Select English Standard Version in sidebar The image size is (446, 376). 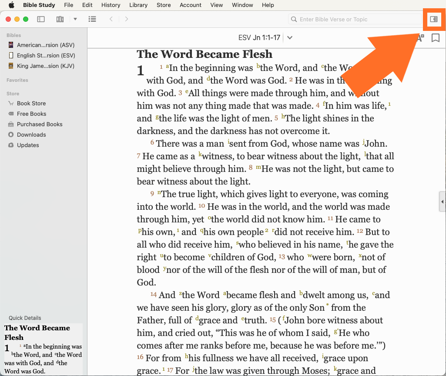tap(46, 56)
